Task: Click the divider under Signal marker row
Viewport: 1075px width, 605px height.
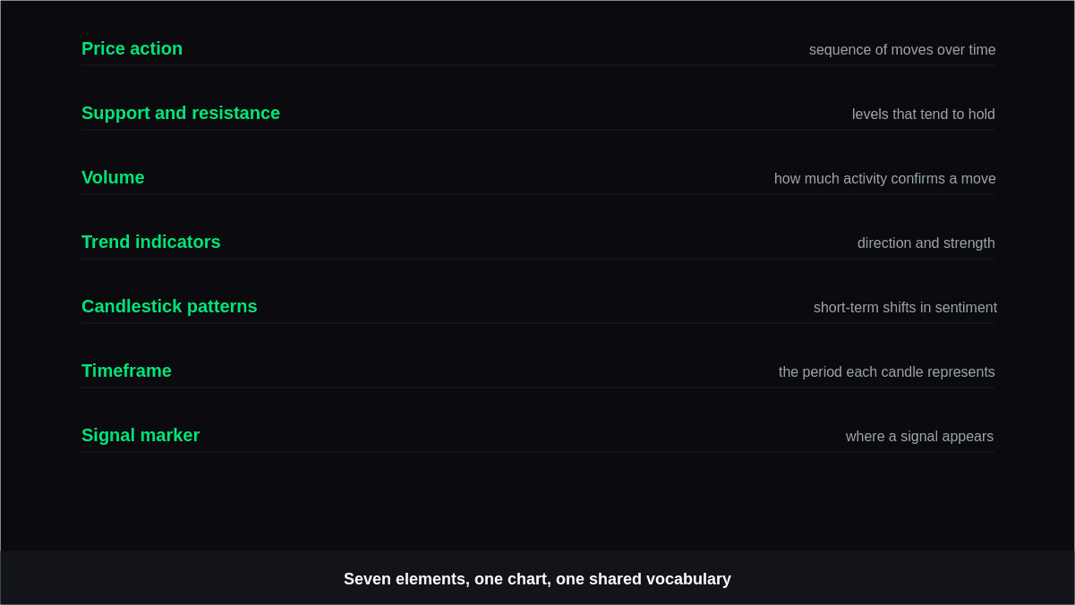Action: point(538,452)
